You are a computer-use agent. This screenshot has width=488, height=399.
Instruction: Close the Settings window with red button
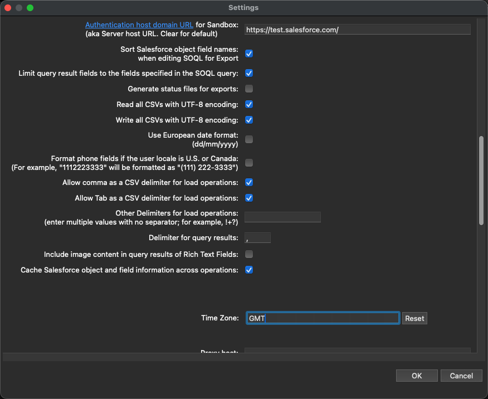click(x=8, y=8)
